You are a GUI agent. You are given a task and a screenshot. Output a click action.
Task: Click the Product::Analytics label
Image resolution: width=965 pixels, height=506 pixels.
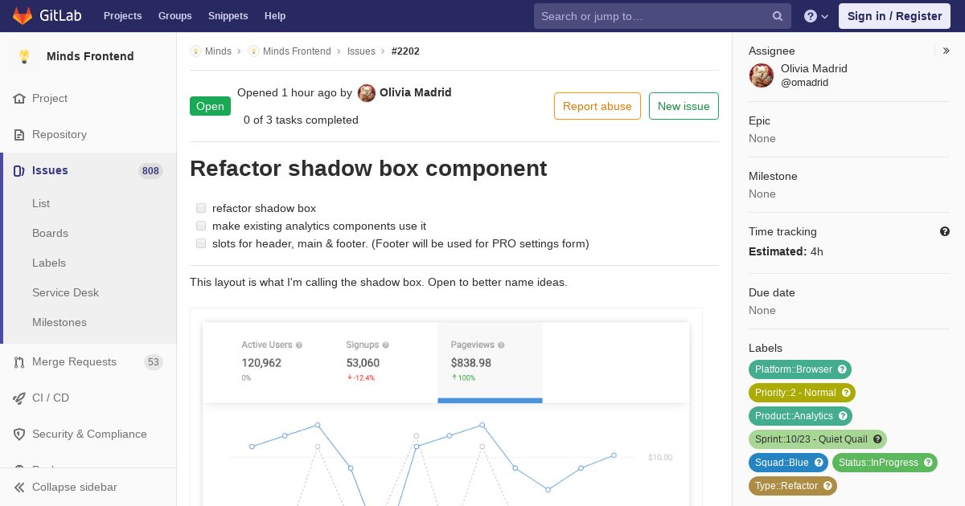pyautogui.click(x=794, y=416)
